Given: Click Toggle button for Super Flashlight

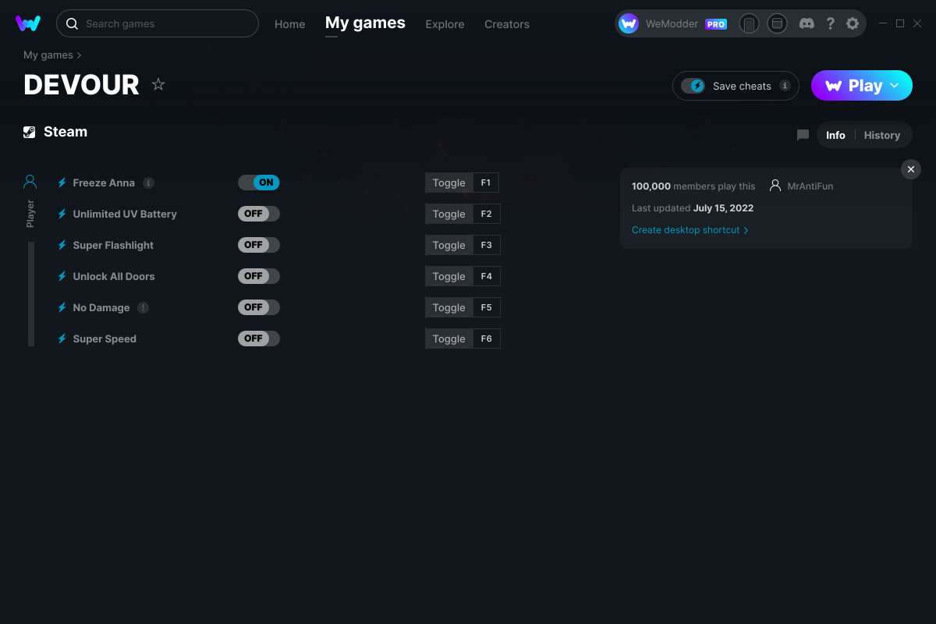Looking at the screenshot, I should click(448, 245).
